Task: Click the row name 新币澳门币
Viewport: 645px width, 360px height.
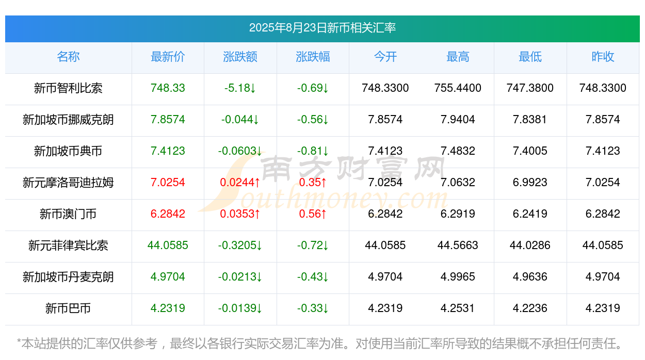Action: (x=68, y=214)
